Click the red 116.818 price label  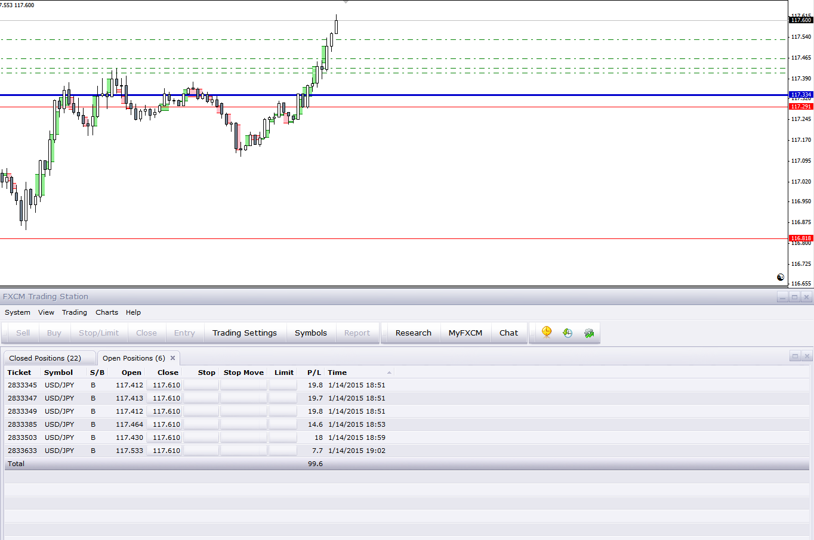[x=801, y=238]
